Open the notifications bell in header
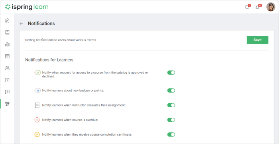This screenshot has height=144, width=279. click(x=257, y=7)
